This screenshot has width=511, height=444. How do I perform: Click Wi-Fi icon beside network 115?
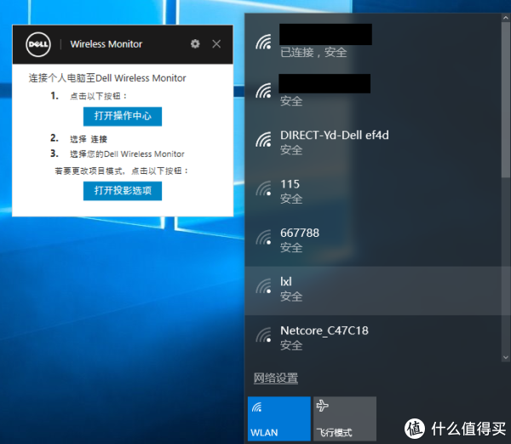point(263,188)
